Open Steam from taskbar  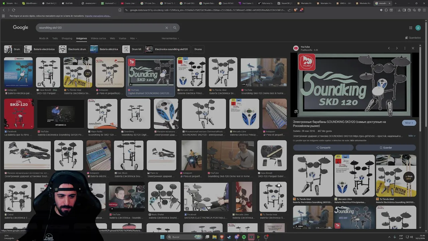(229, 237)
